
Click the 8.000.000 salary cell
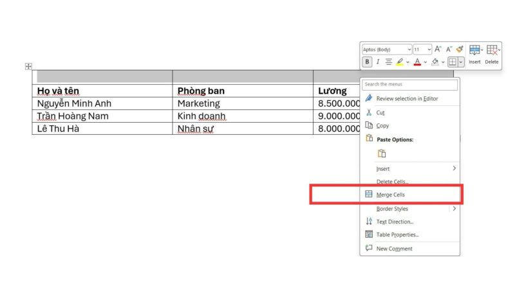[x=337, y=128]
